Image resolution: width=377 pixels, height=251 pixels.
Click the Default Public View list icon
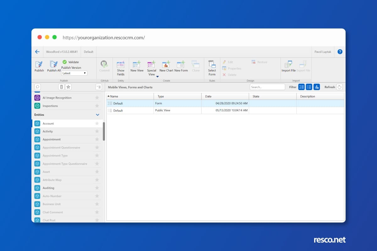coord(110,110)
